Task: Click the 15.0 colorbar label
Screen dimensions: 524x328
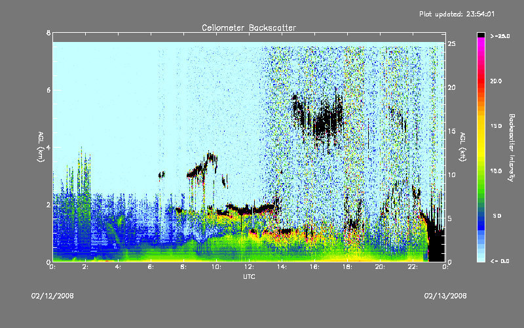Action: click(x=496, y=126)
